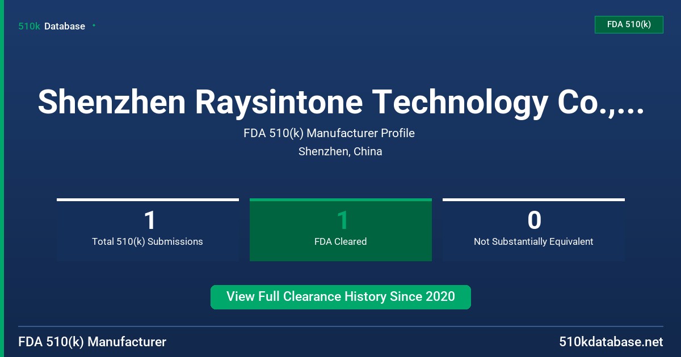Select the FDA 510(k) badge

[629, 24]
